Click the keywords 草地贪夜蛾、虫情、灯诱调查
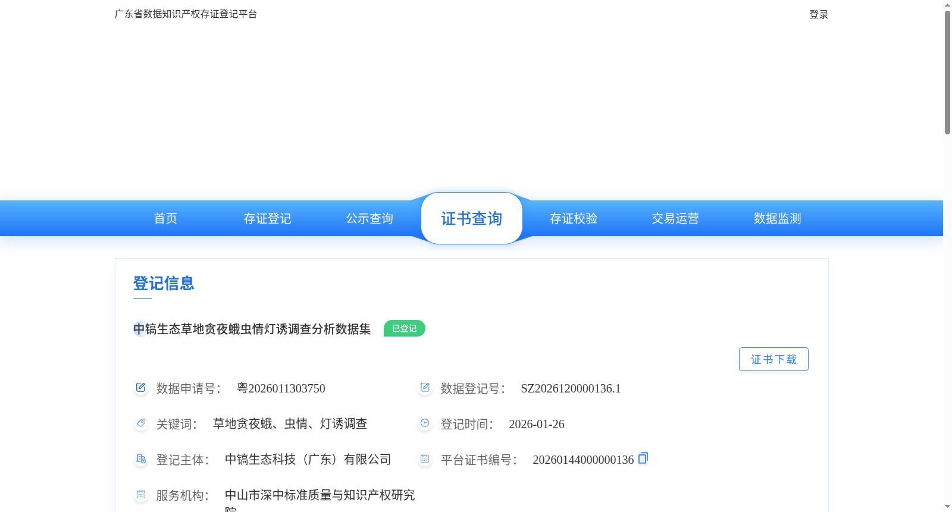Screen dimensions: 952x512 click(x=290, y=423)
